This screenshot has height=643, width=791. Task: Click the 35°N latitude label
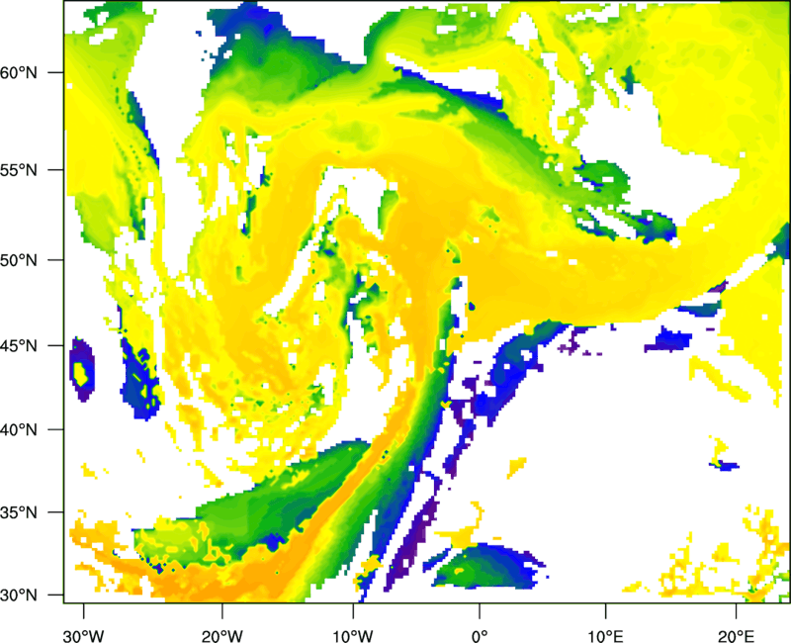[19, 512]
